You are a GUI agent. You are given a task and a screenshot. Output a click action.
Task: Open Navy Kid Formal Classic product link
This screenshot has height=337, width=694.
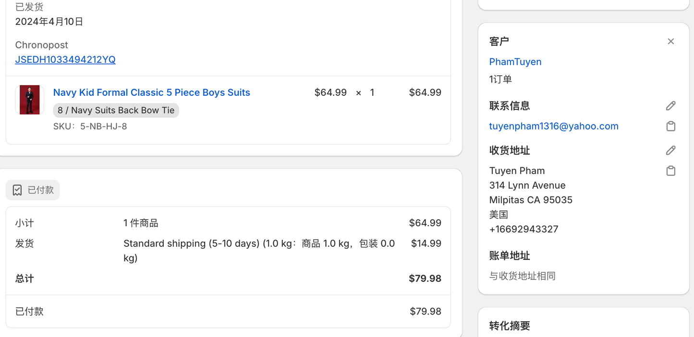click(x=151, y=93)
